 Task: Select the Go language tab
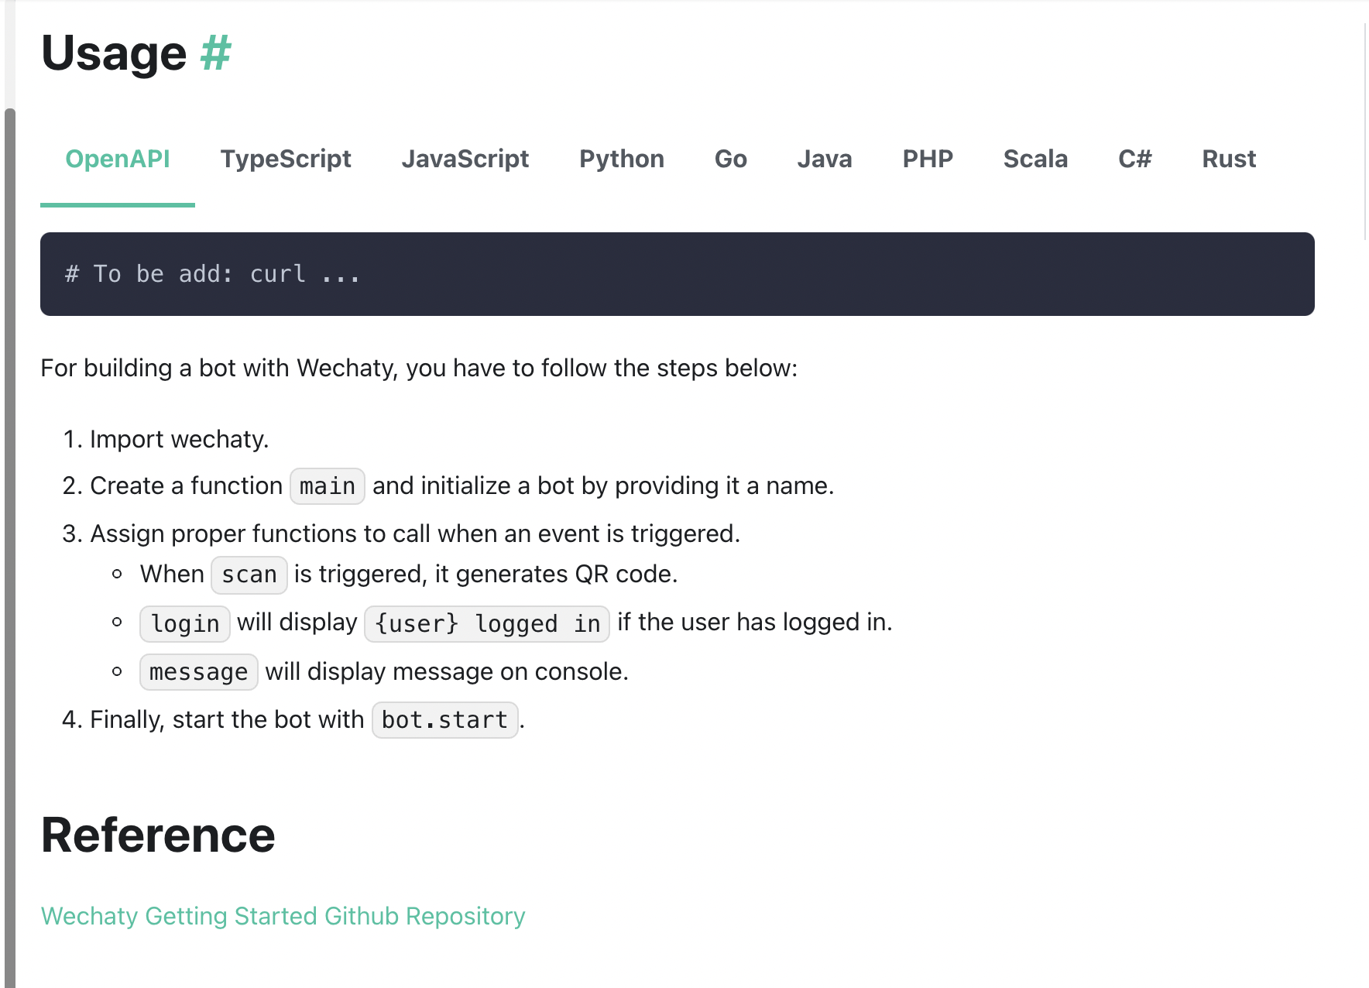point(730,159)
